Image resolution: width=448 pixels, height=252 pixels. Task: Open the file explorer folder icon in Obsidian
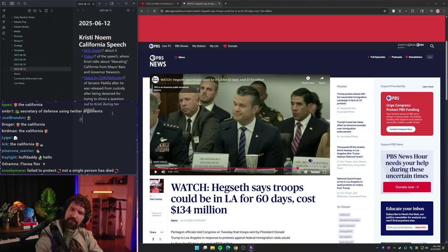coord(12,3)
